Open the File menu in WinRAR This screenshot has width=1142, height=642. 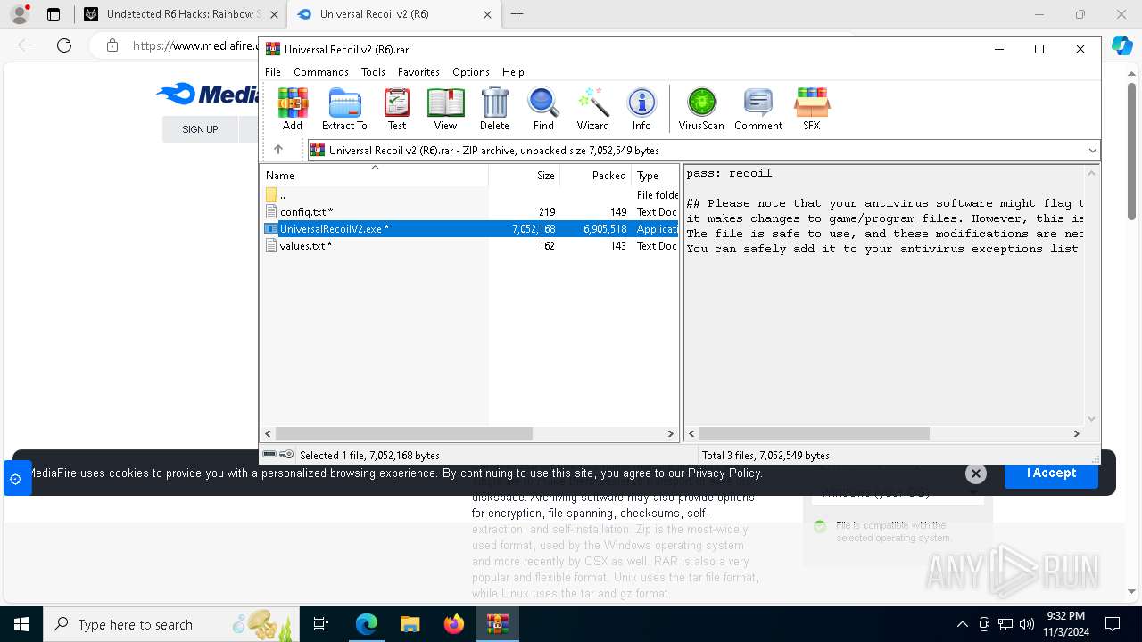pos(273,72)
